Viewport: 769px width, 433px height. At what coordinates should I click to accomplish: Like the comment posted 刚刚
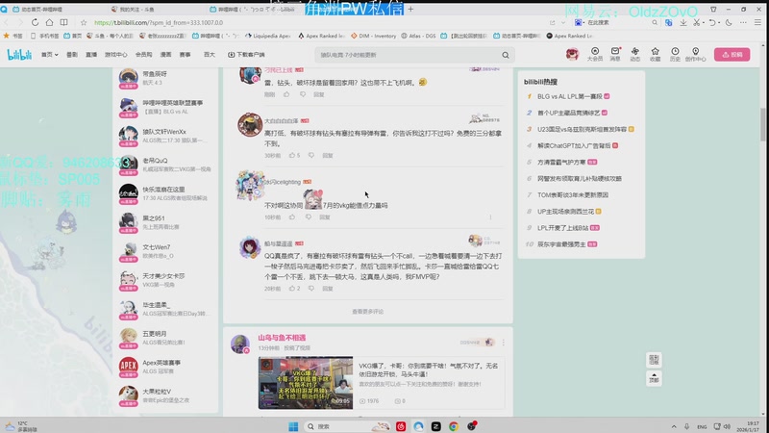[x=286, y=94]
